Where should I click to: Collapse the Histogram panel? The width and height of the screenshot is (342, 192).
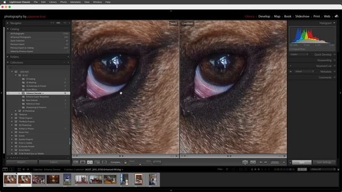pyautogui.click(x=334, y=23)
